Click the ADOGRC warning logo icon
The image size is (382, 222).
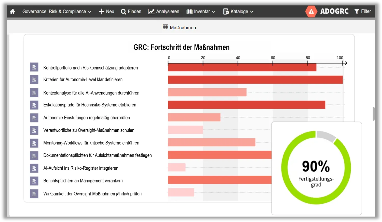311,11
